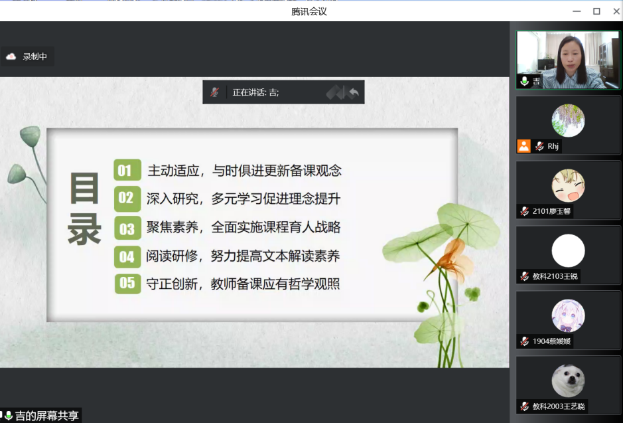Click the muted microphone icon in speaking bar

click(x=215, y=92)
